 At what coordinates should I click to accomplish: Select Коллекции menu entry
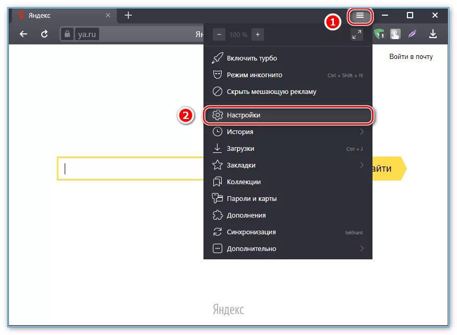[288, 182]
